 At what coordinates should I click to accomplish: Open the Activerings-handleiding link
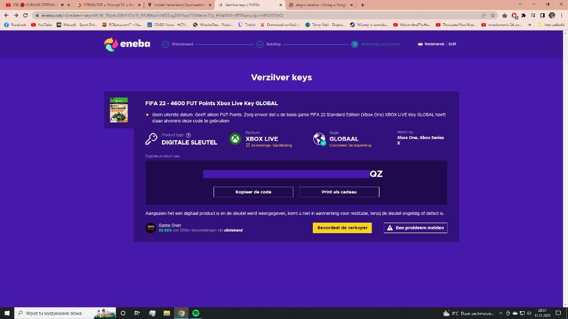point(269,146)
